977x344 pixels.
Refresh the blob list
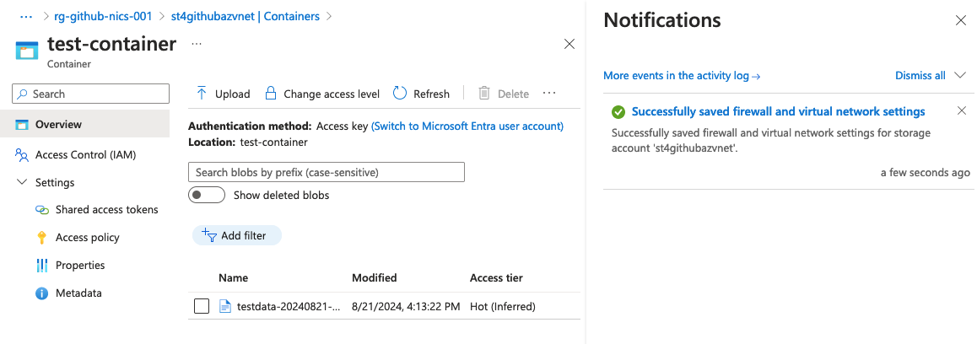click(421, 94)
